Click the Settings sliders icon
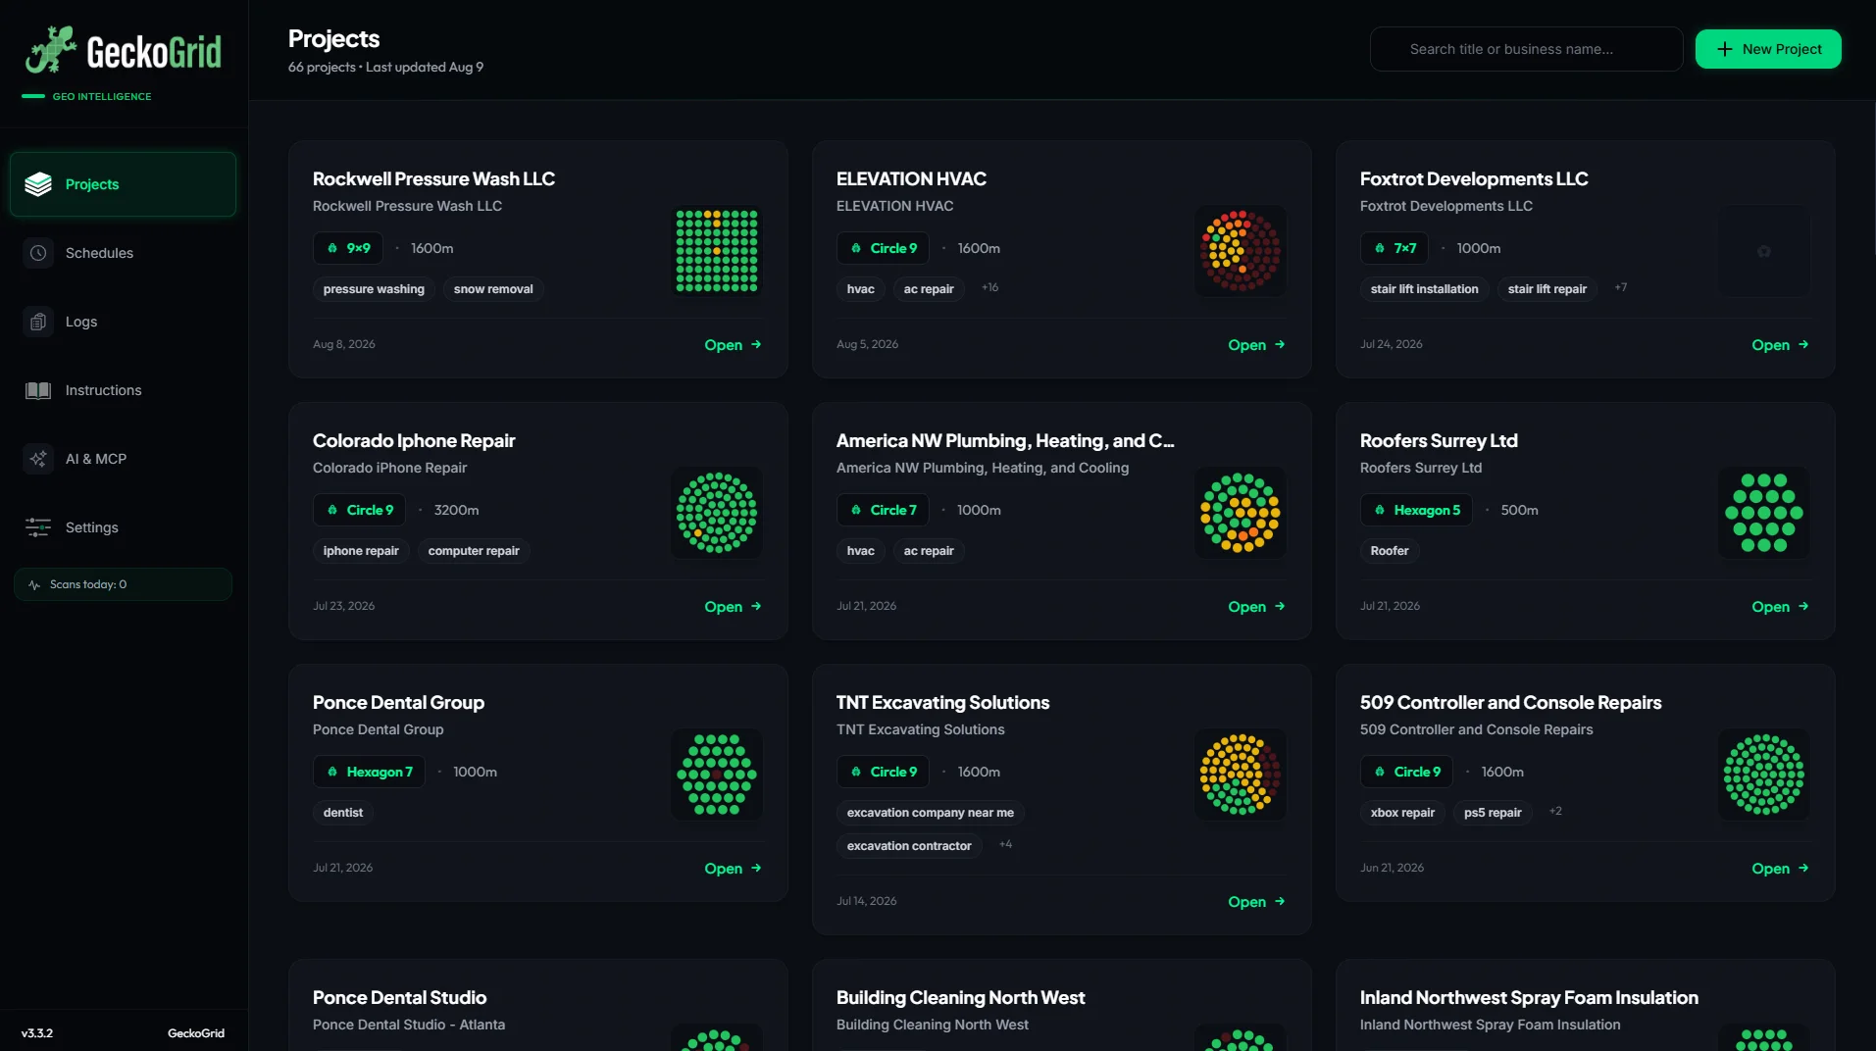The height and width of the screenshot is (1051, 1876). (38, 527)
